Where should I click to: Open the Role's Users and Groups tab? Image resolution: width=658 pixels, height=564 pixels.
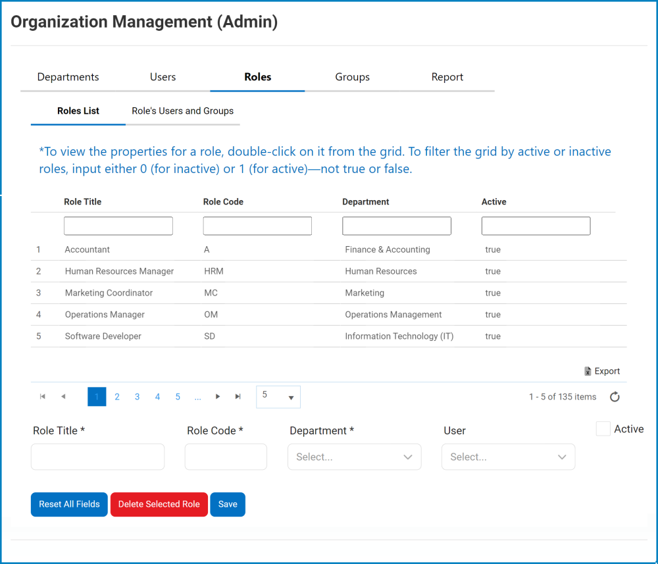coord(182,111)
